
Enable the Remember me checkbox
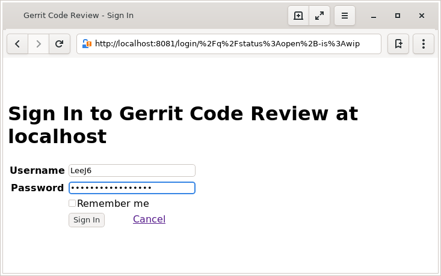pyautogui.click(x=72, y=203)
